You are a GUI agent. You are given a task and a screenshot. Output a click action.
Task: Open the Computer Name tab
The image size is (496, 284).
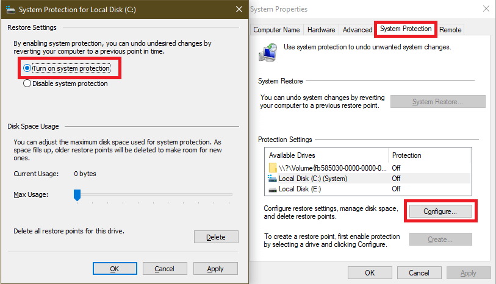(276, 30)
